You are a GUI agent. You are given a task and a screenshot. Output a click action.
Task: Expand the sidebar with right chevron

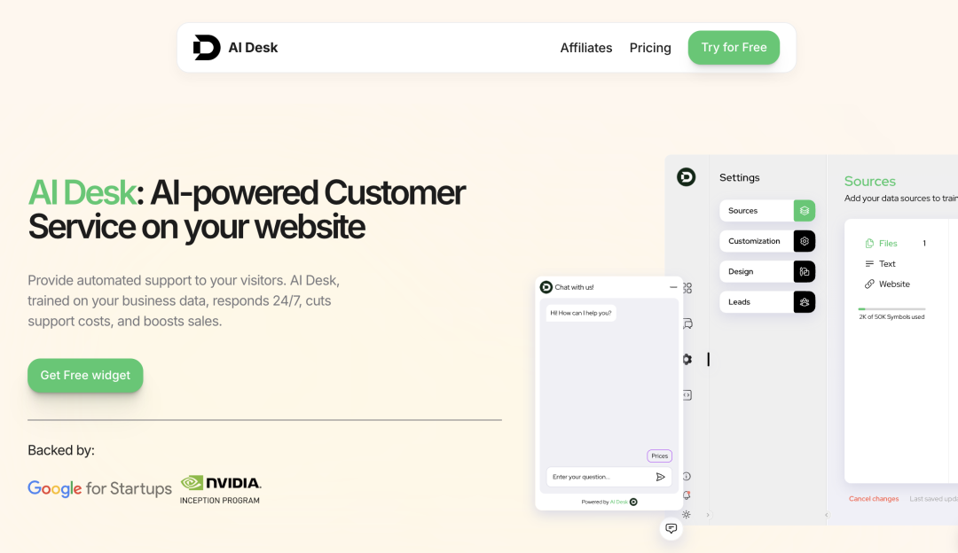(x=708, y=515)
